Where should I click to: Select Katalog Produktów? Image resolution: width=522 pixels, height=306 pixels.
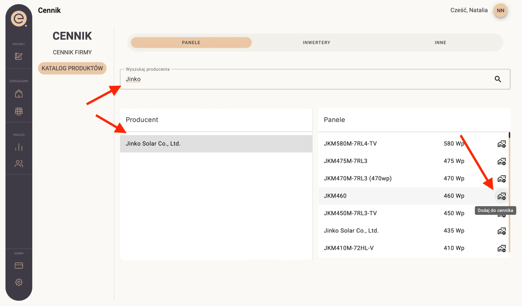pyautogui.click(x=72, y=68)
